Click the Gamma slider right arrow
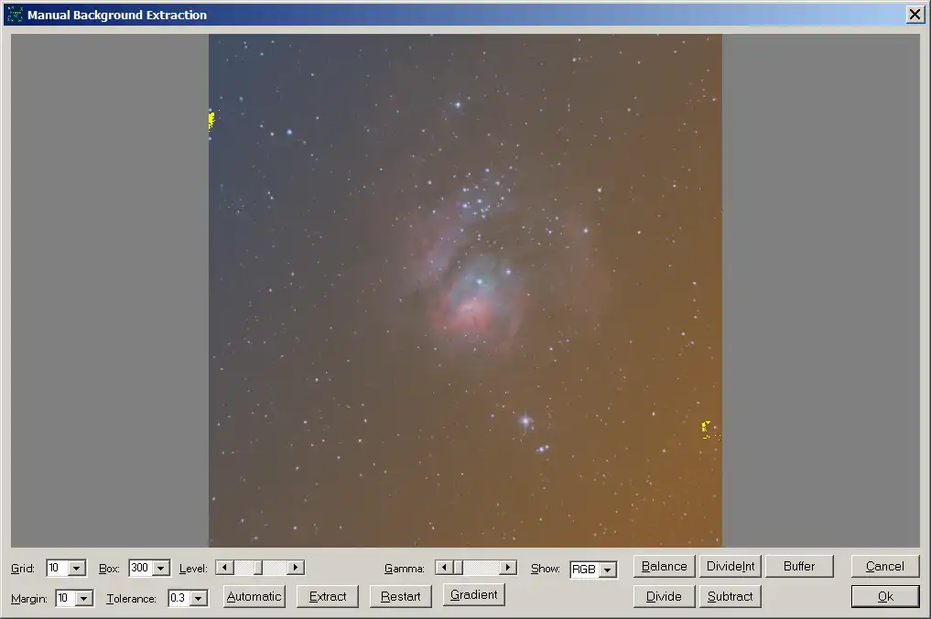Screen dimensions: 931x619 [508, 568]
